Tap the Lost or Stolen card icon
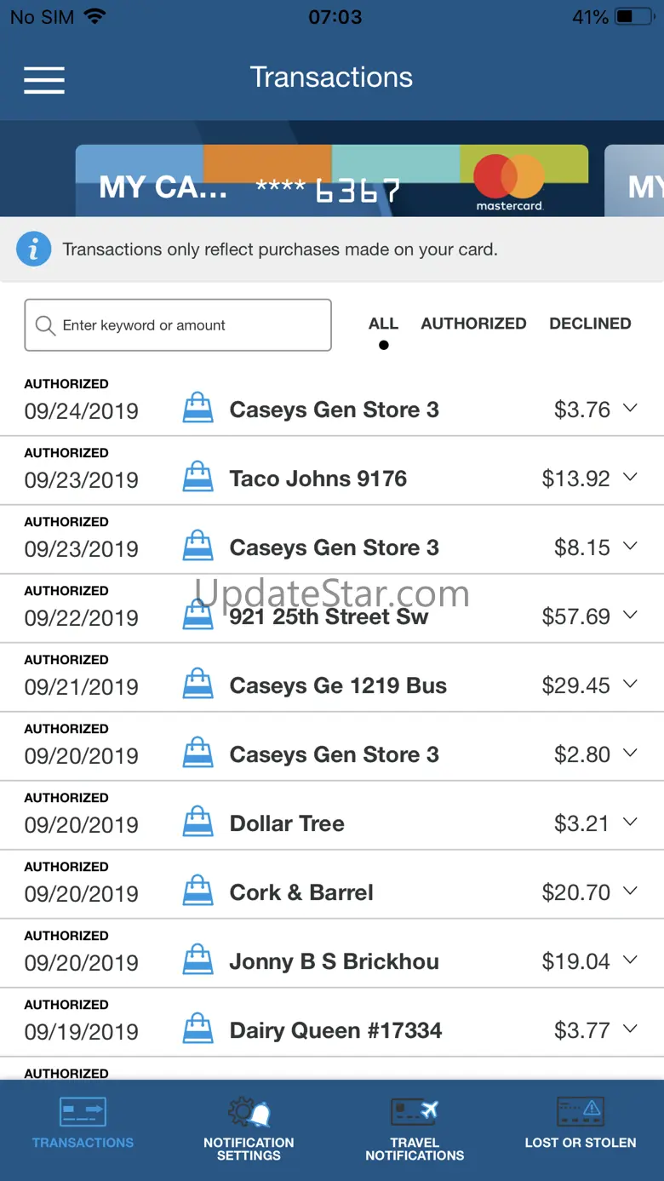664x1181 pixels. pos(580,1112)
